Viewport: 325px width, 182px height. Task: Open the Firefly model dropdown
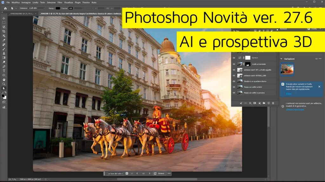pyautogui.click(x=314, y=29)
